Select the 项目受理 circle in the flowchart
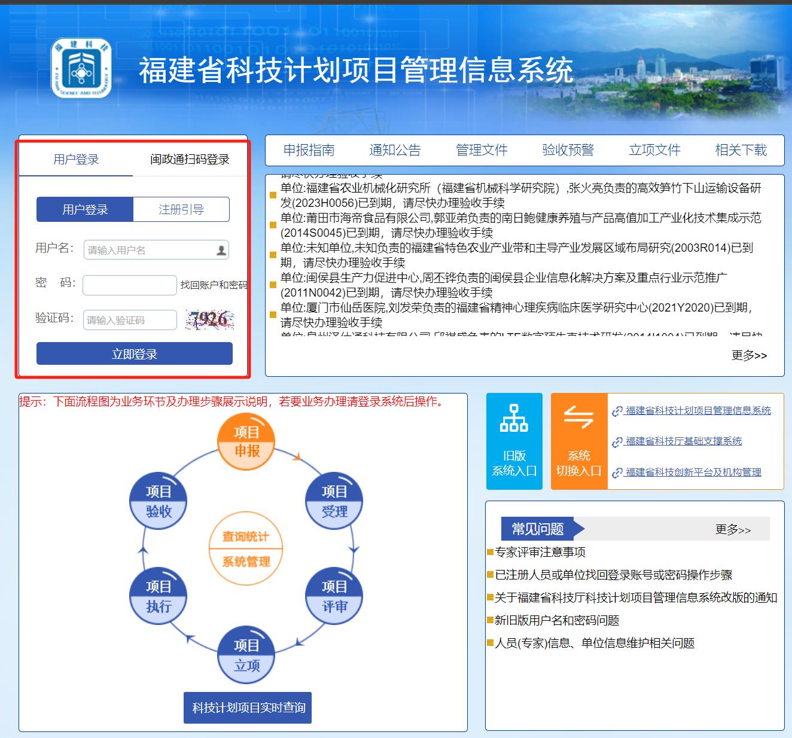The width and height of the screenshot is (792, 738). tap(334, 501)
